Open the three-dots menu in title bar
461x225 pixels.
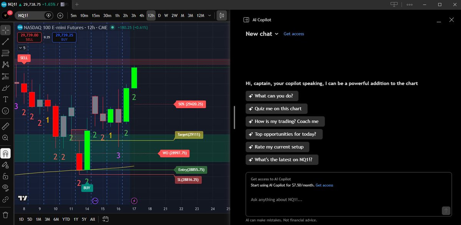click(x=410, y=5)
